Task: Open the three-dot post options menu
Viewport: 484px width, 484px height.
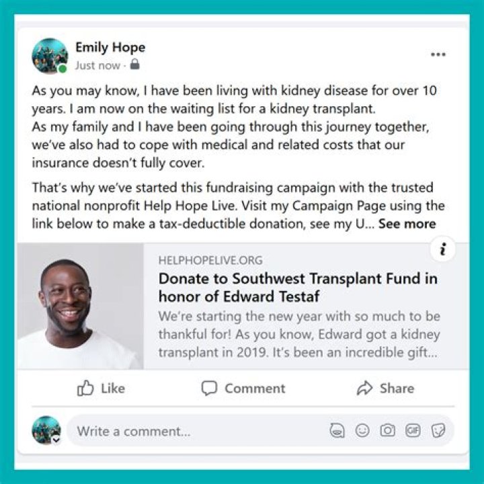Action: (438, 55)
